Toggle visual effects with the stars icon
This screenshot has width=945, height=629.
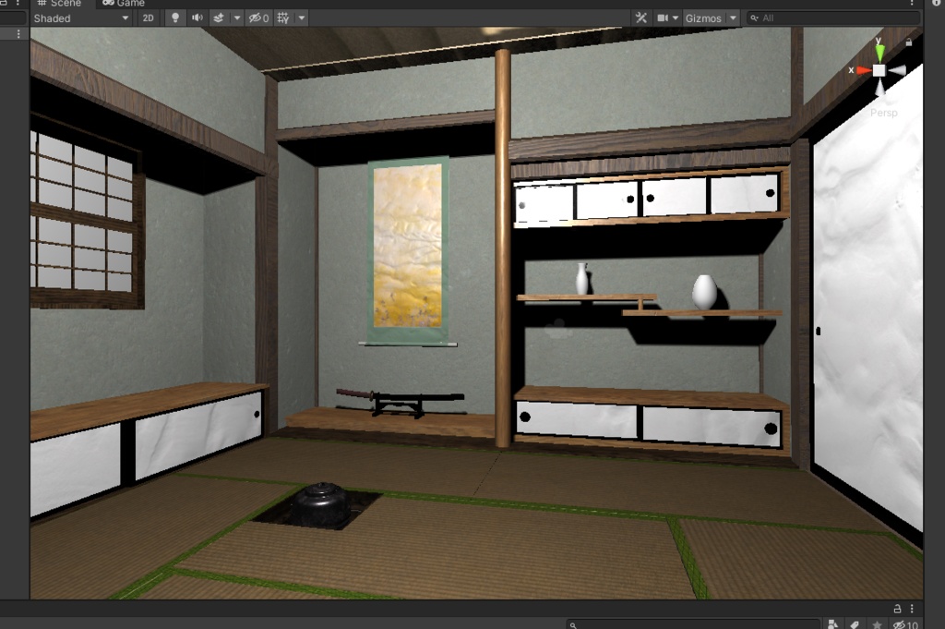pyautogui.click(x=220, y=18)
